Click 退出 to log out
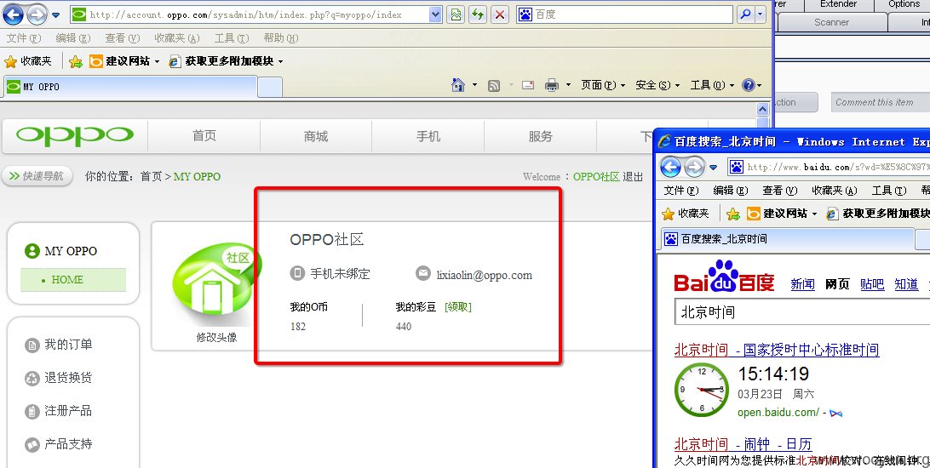 point(633,176)
